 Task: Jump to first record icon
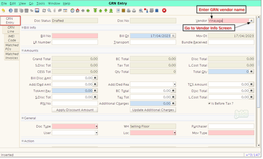95,11
